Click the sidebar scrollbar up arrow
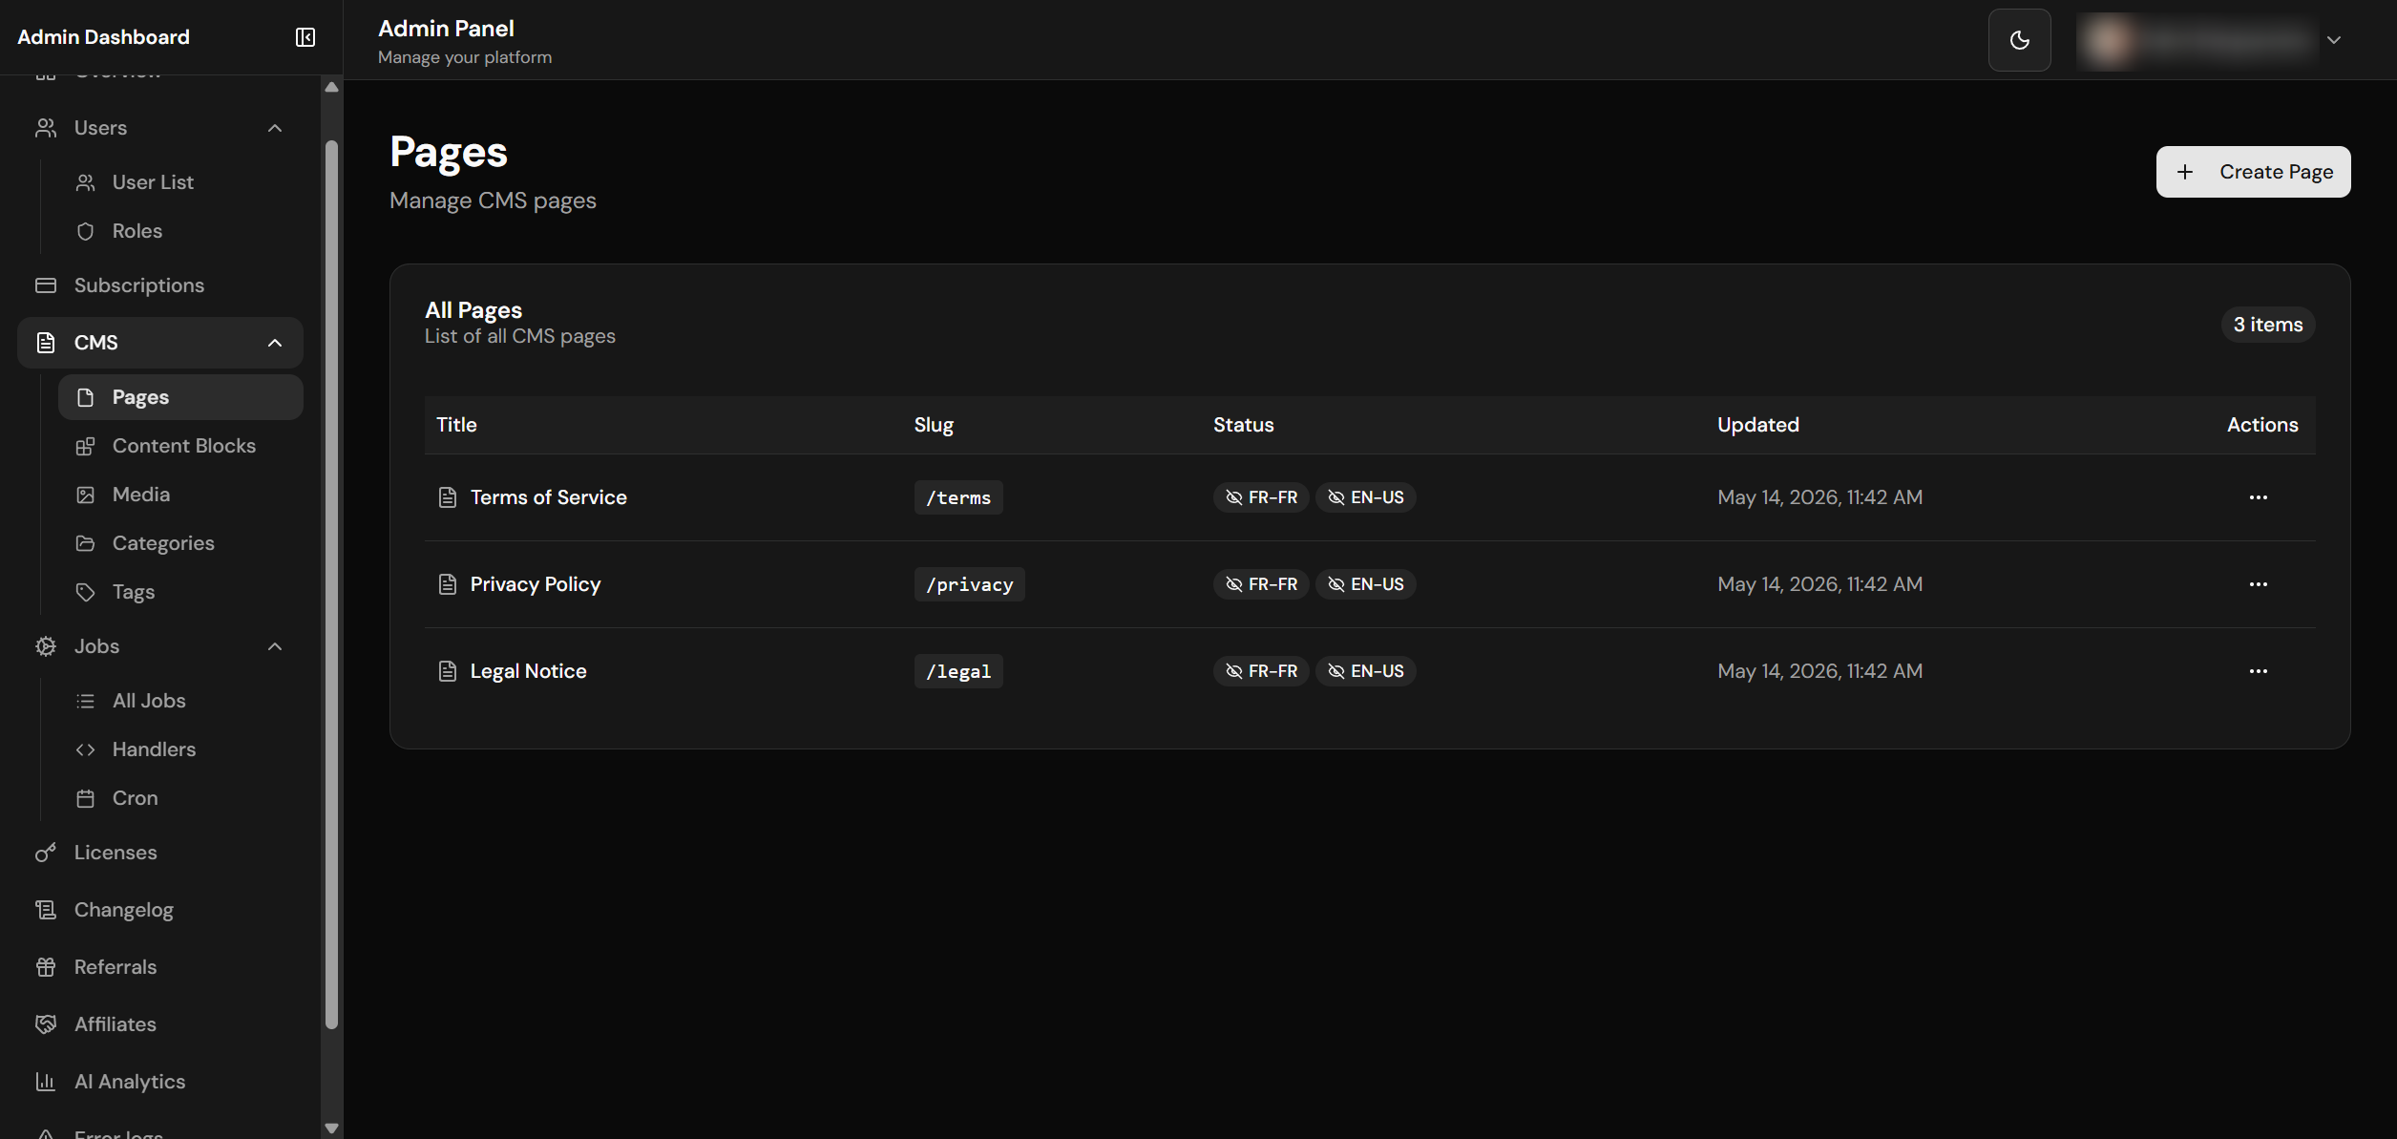 331,87
